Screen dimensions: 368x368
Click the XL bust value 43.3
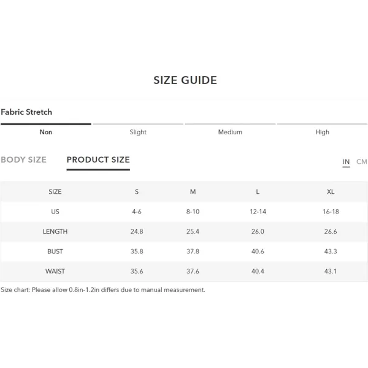tap(331, 251)
